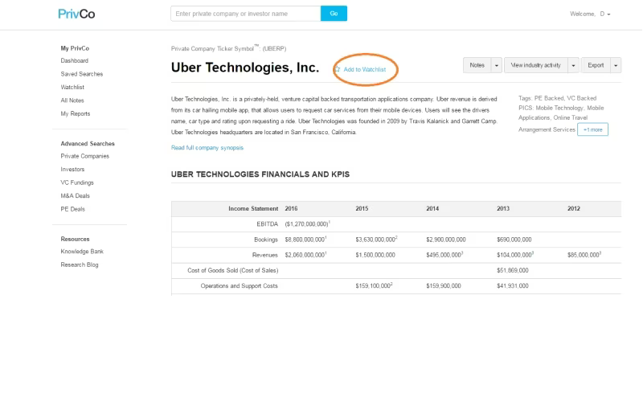The width and height of the screenshot is (643, 402).
Task: Go to Watchlist in the sidebar
Action: 72,87
